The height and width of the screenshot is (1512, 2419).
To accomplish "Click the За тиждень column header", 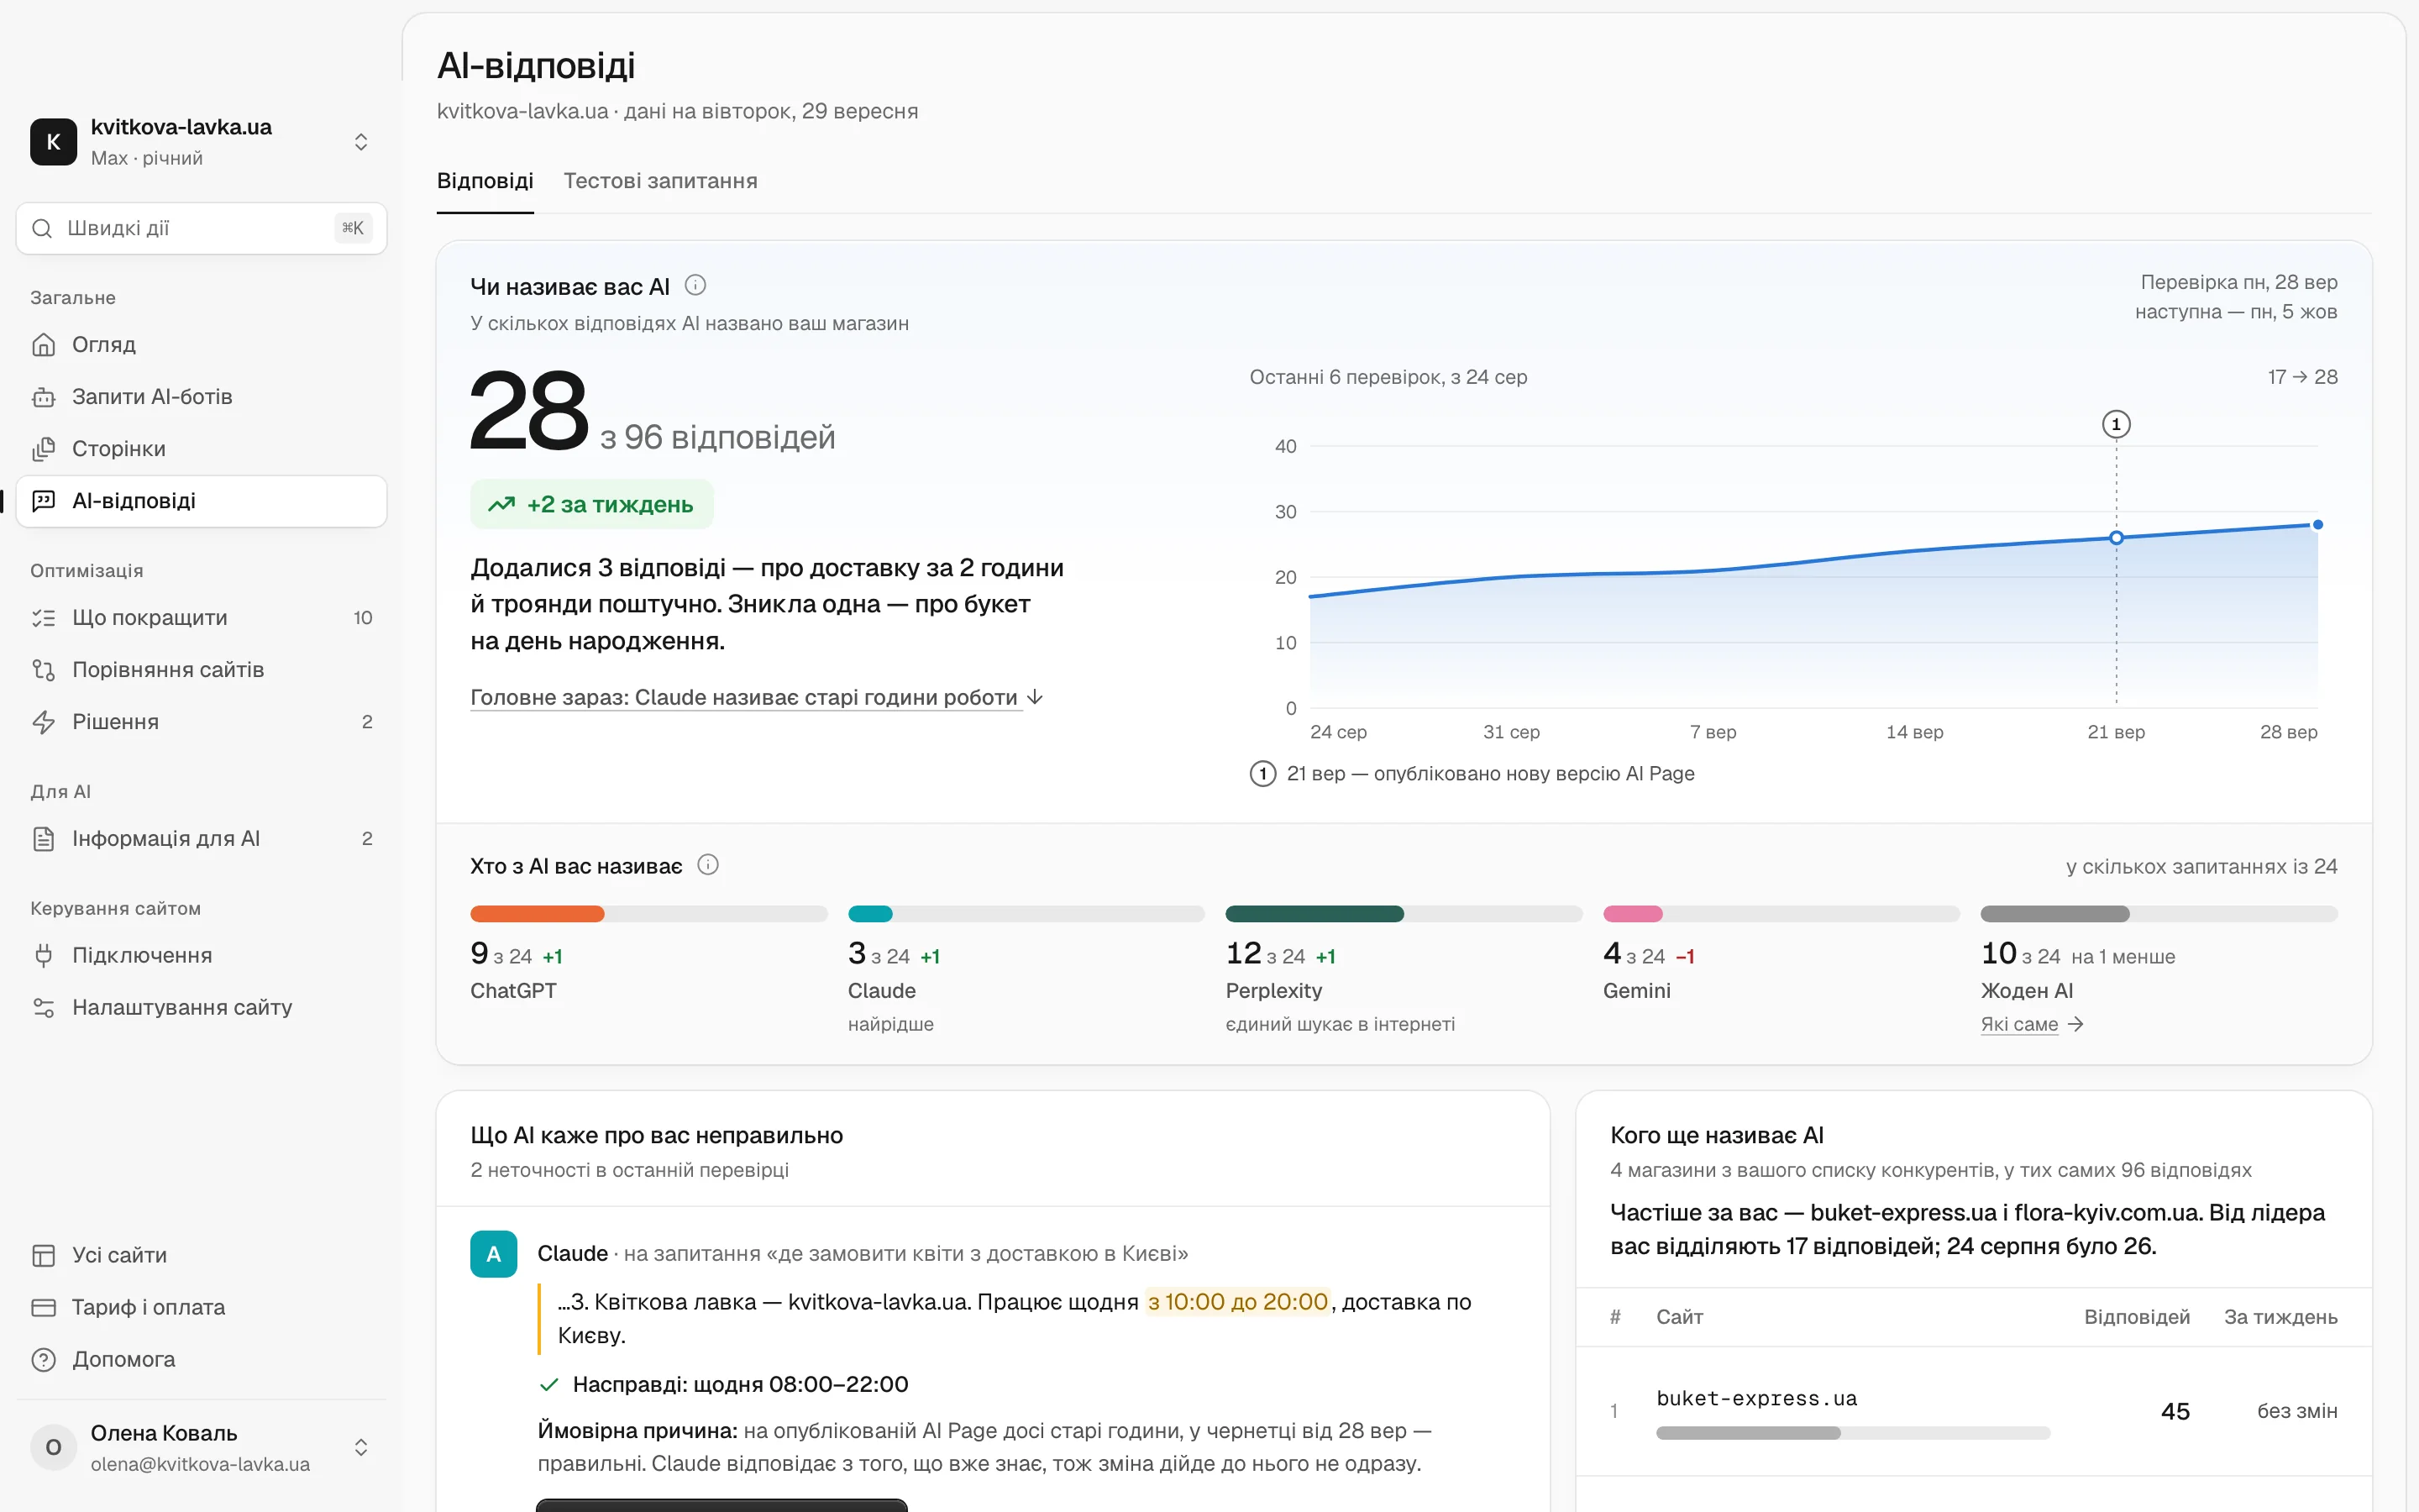I will click(x=2280, y=1316).
